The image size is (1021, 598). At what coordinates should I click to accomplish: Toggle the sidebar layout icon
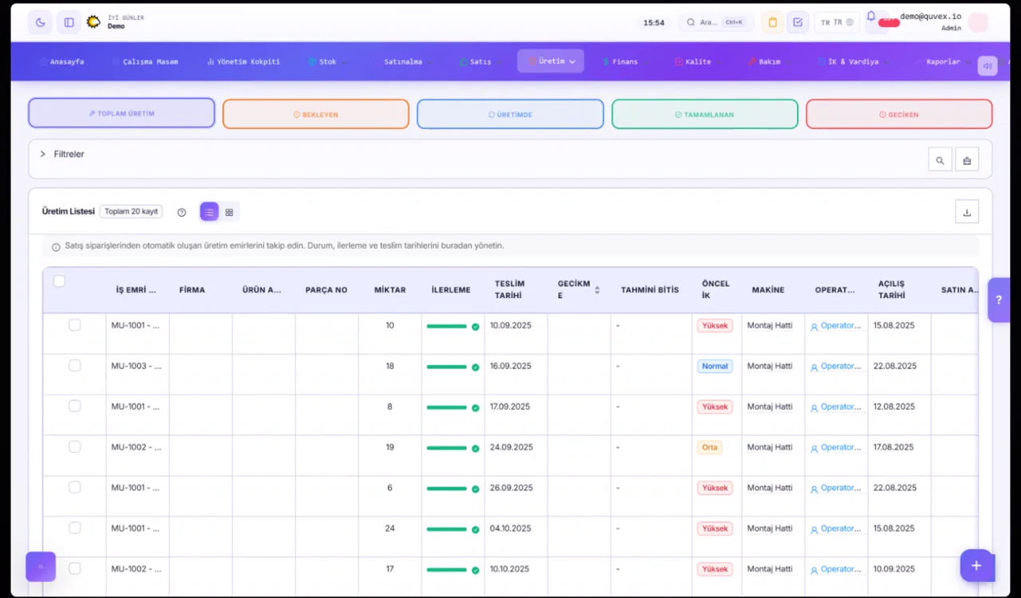69,22
